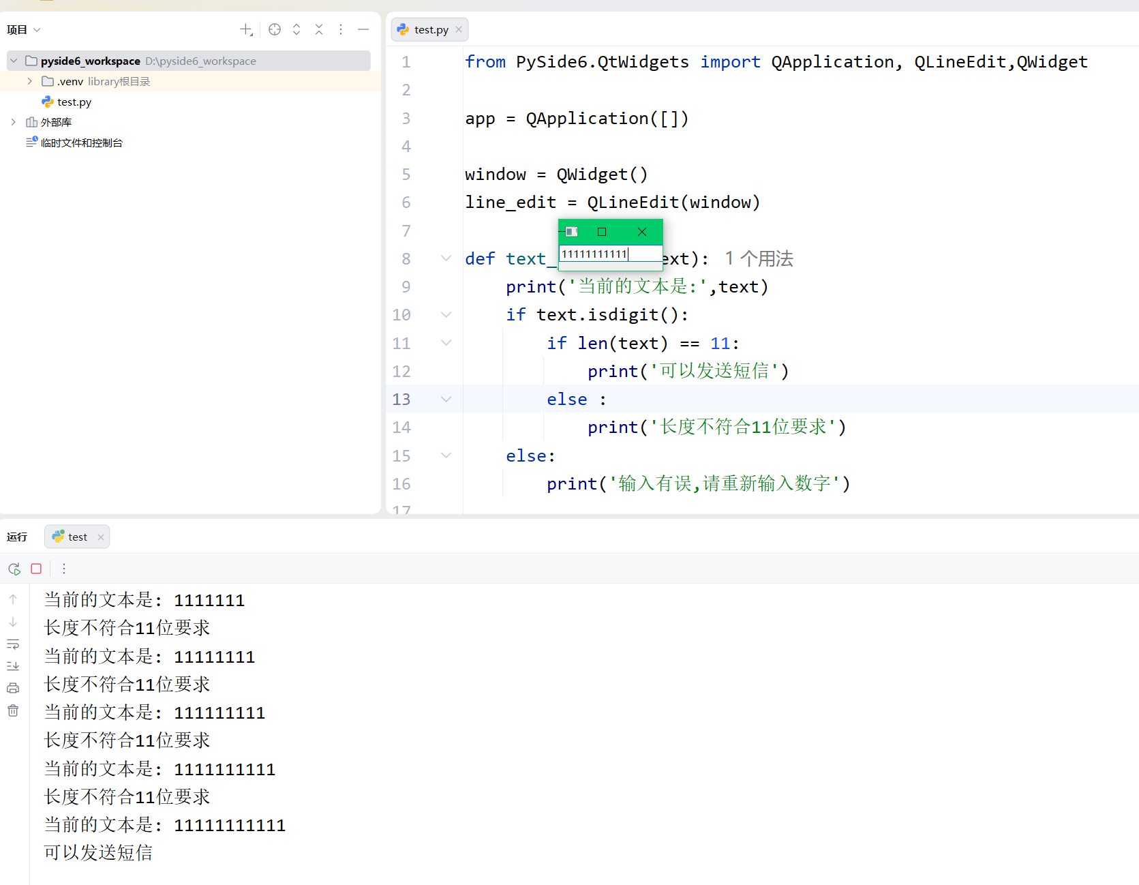Collapse the if text.isdigit code block
The width and height of the screenshot is (1139, 885).
pos(446,314)
